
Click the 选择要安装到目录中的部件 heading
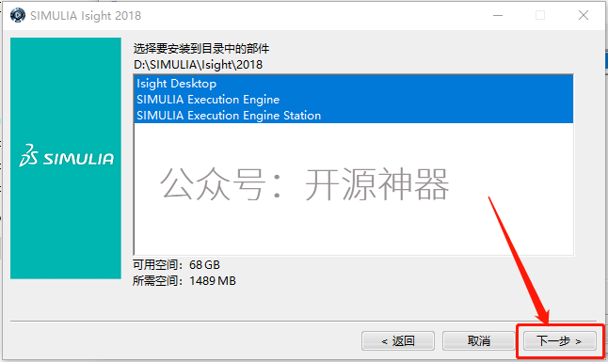tap(201, 49)
